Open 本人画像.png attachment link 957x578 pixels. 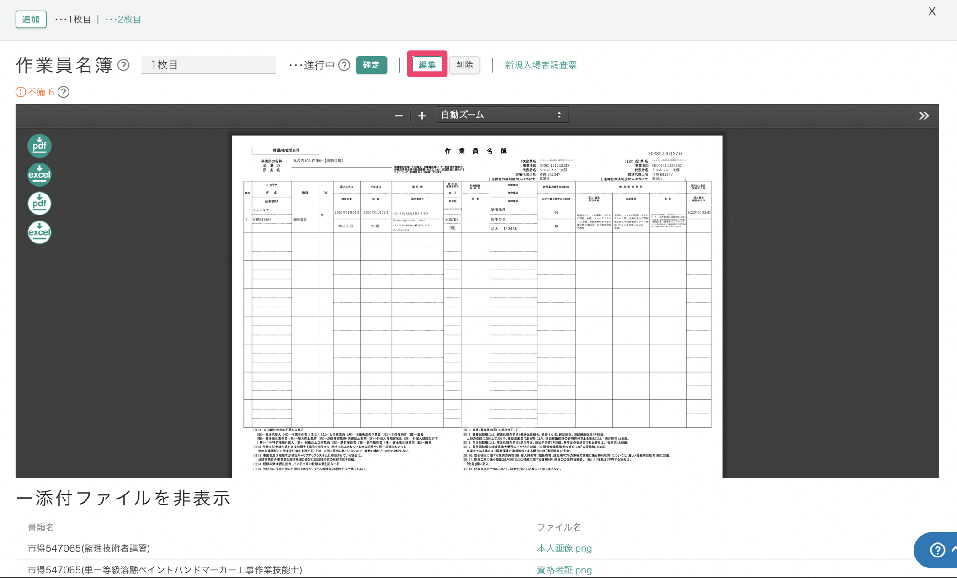(x=564, y=548)
